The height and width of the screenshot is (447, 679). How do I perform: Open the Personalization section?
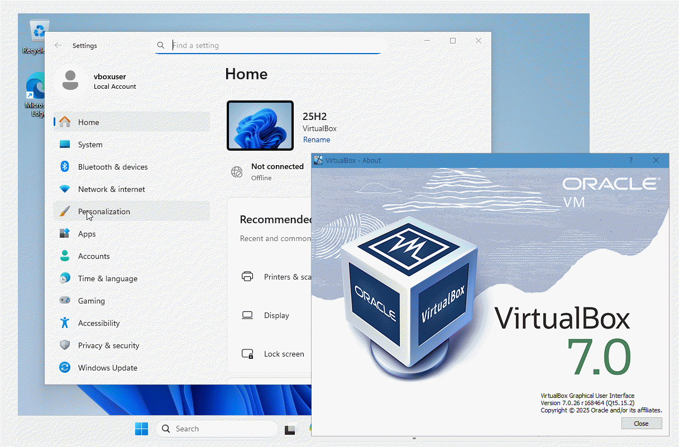(104, 212)
